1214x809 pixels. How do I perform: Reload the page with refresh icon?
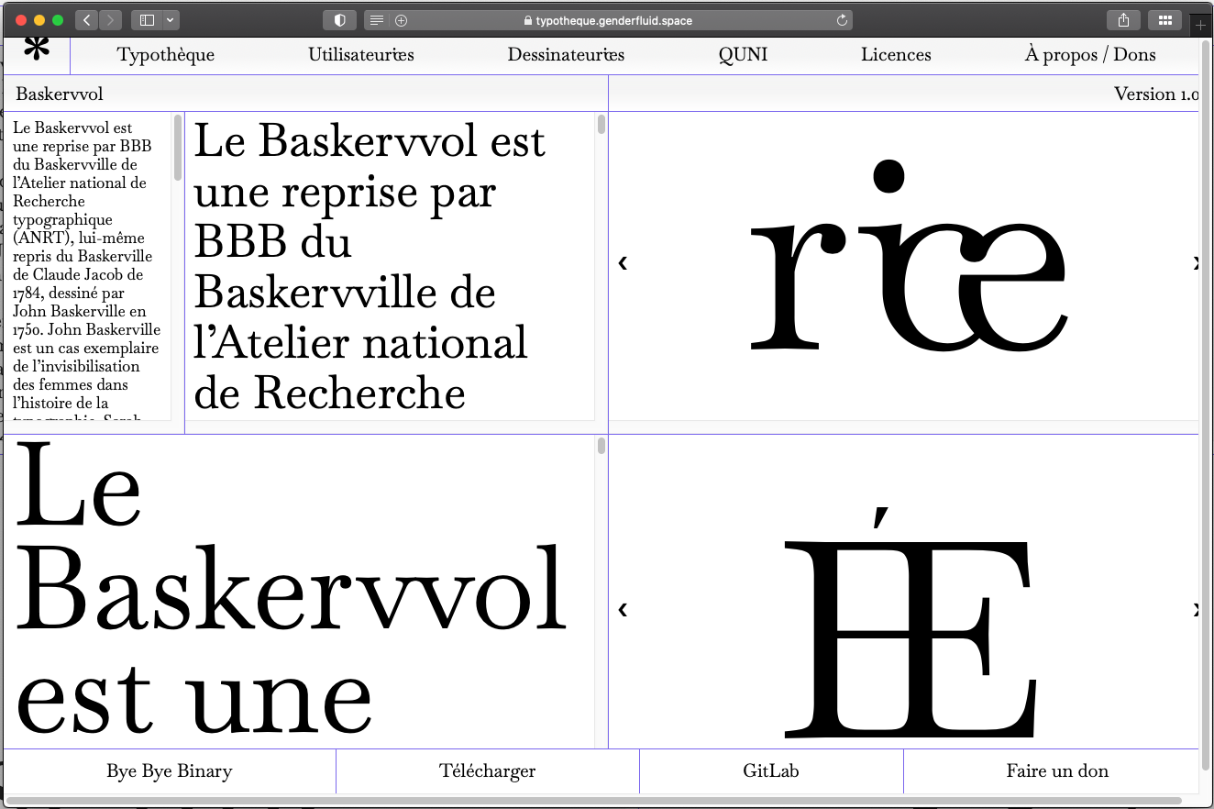tap(841, 19)
